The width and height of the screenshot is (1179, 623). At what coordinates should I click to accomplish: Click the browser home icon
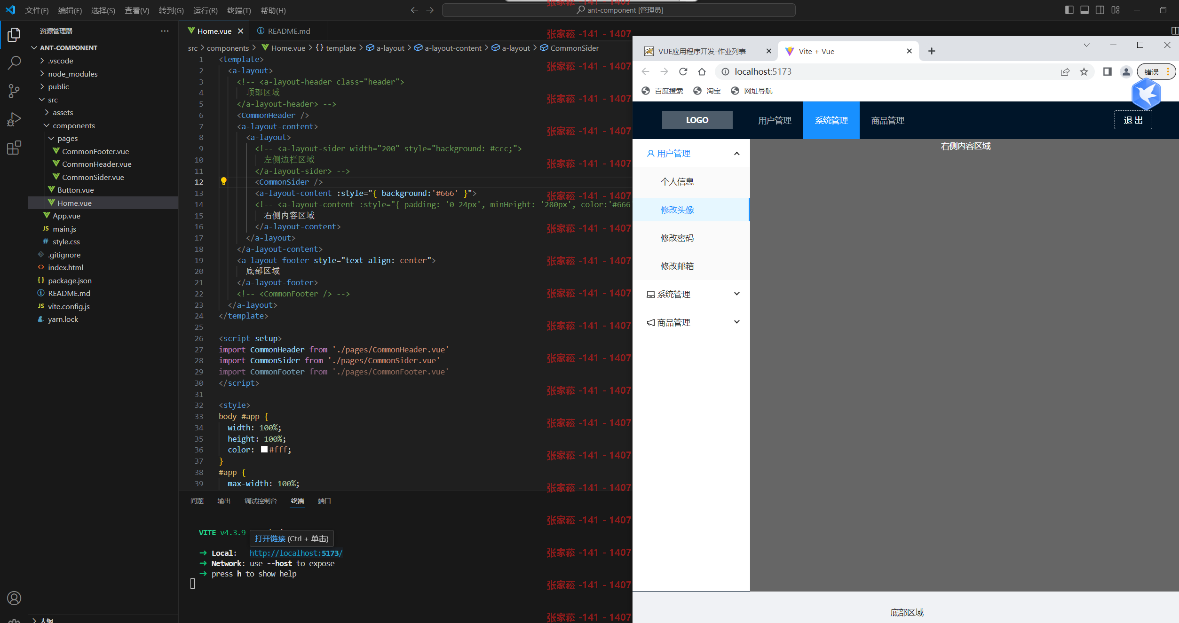[702, 71]
